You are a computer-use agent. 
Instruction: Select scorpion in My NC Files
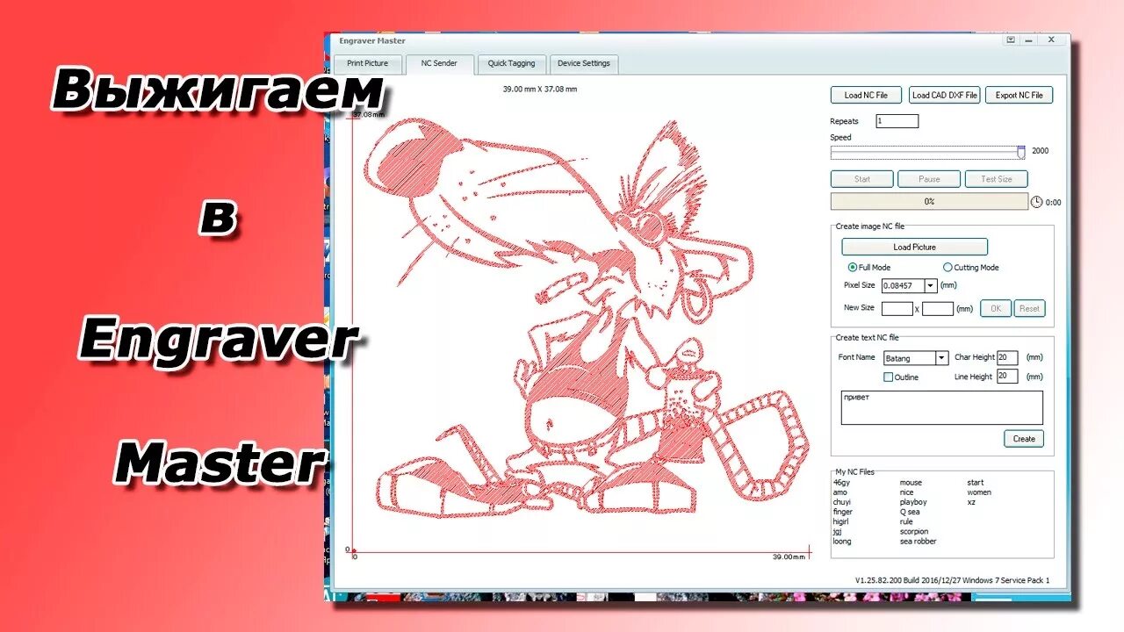click(x=914, y=532)
